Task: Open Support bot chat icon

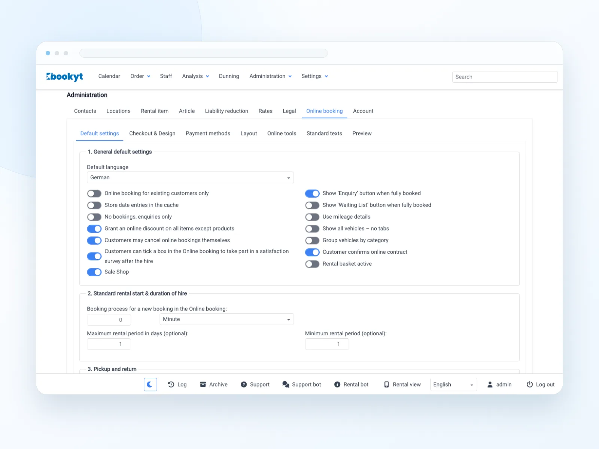Action: click(286, 384)
